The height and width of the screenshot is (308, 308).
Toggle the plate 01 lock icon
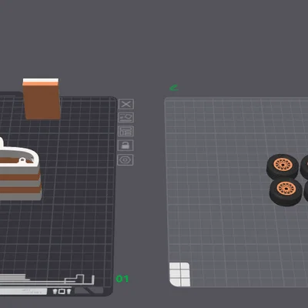126,146
